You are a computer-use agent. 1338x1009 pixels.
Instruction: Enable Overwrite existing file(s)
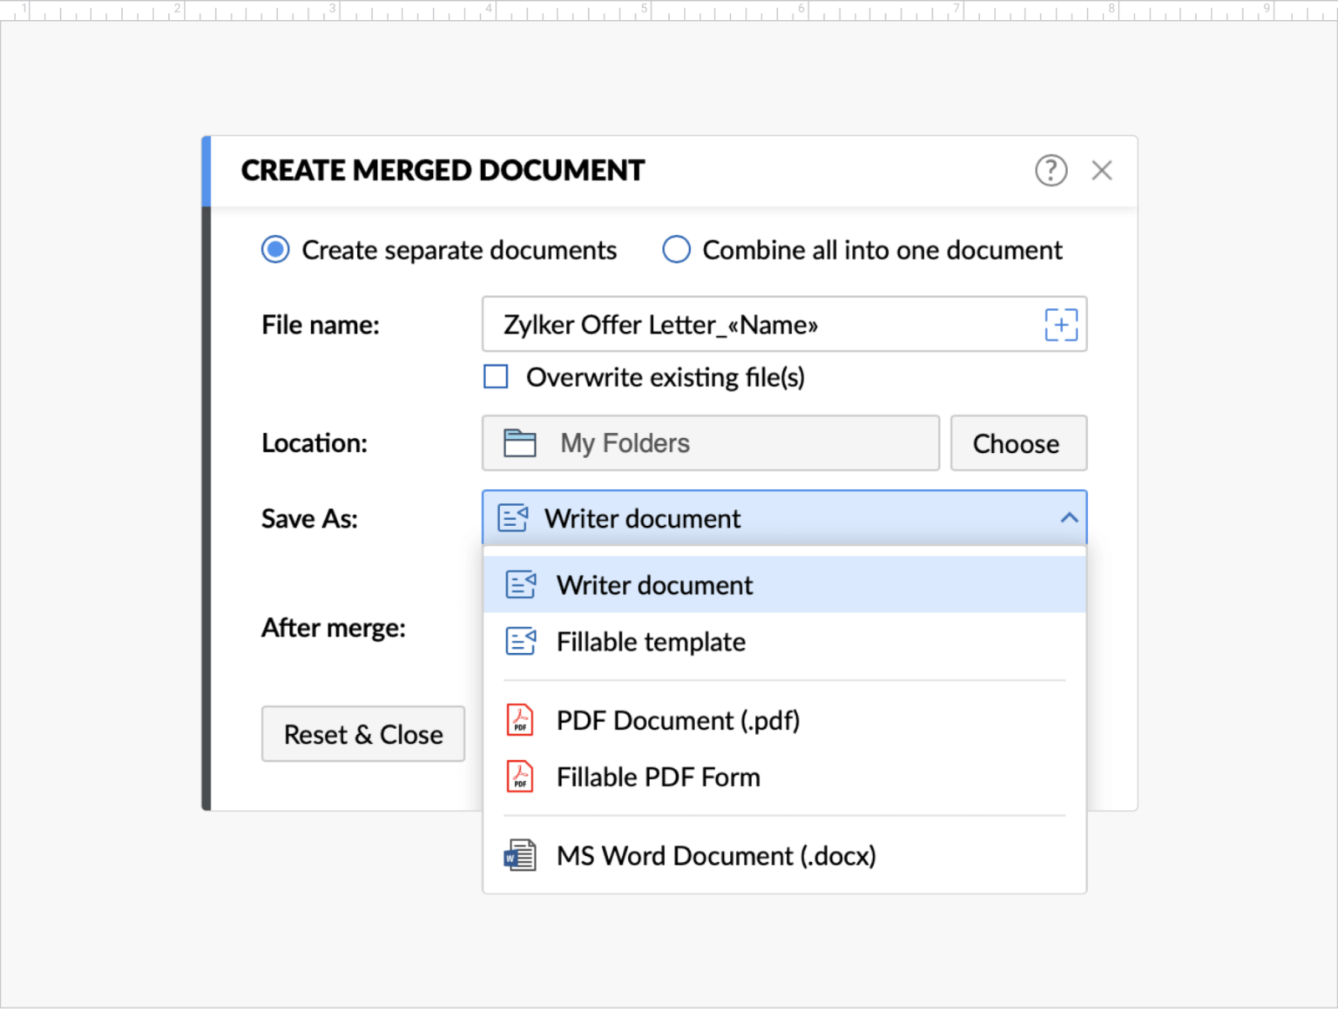[x=496, y=377]
